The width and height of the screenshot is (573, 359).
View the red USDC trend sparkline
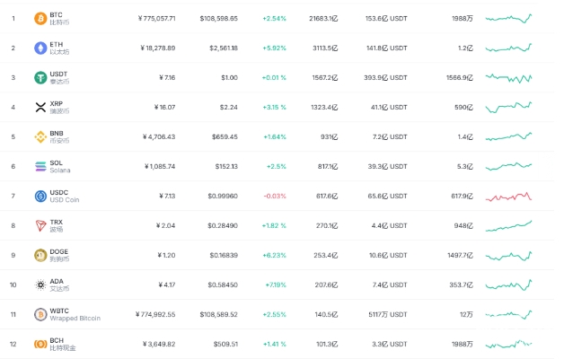508,197
